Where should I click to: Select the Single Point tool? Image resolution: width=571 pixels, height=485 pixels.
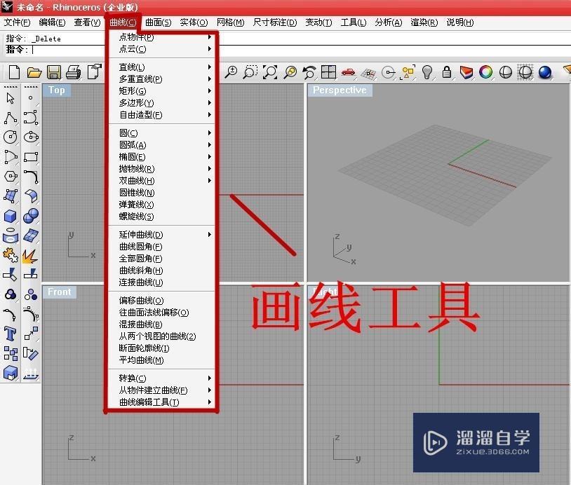31,98
